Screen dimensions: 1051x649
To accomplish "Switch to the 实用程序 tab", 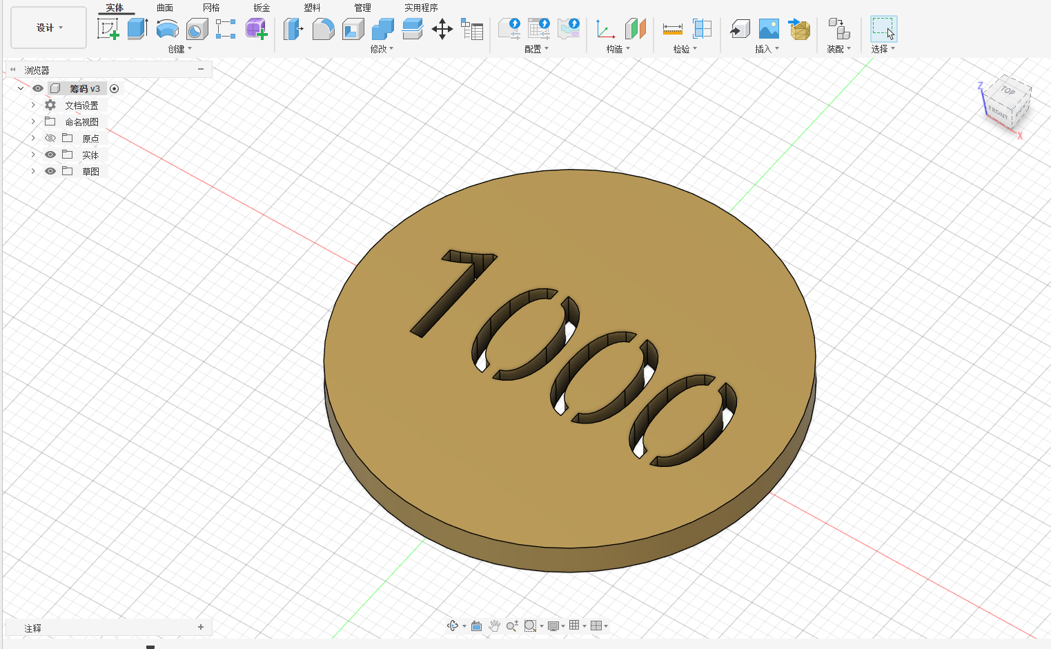I will click(421, 8).
